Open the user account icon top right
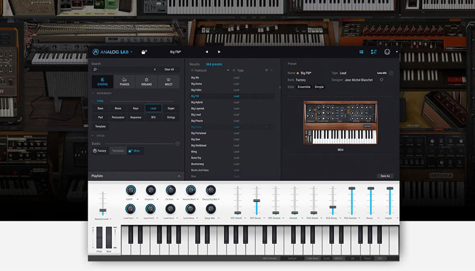Viewport: 475px width, 271px height. [x=387, y=51]
